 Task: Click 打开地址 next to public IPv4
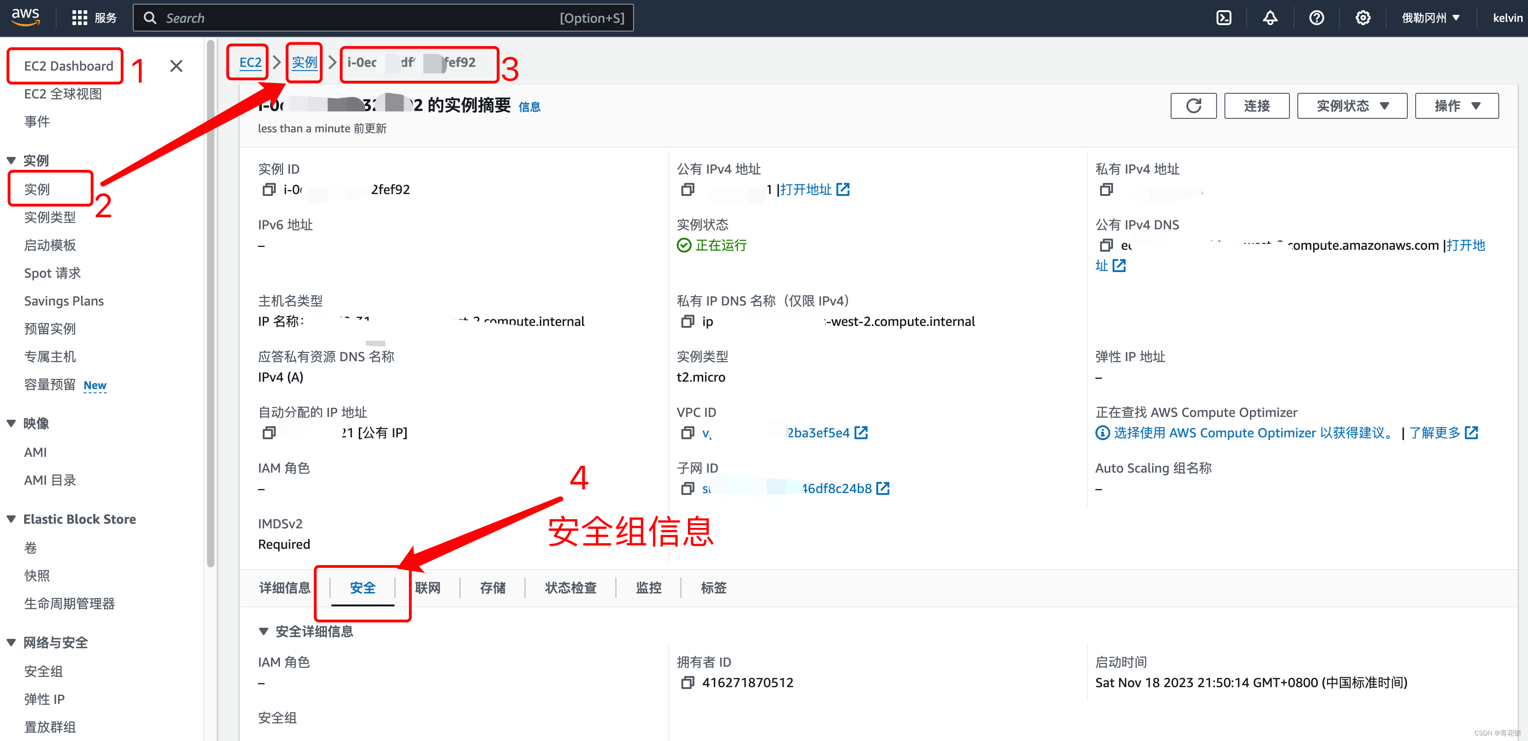(x=805, y=189)
